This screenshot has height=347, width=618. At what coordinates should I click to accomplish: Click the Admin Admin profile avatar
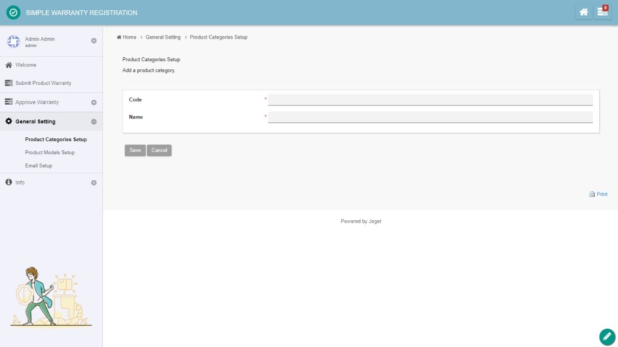pyautogui.click(x=14, y=42)
